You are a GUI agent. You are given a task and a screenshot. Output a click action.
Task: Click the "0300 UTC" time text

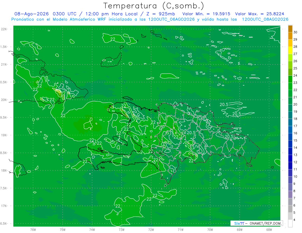coord(64,14)
